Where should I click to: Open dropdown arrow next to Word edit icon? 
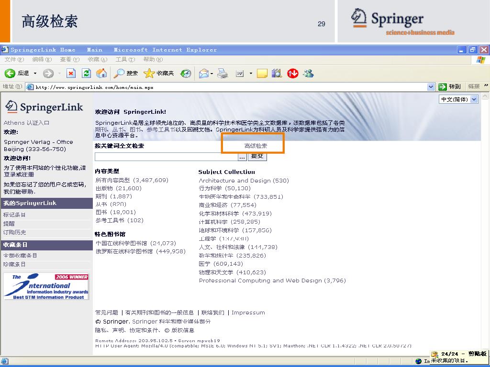251,74
